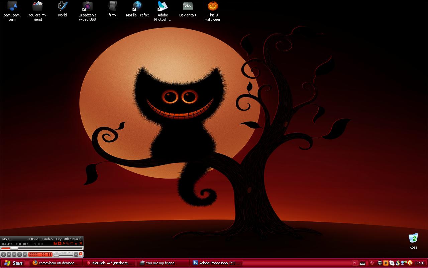Click the 17:20 system clock
Image resolution: width=428 pixels, height=268 pixels.
point(419,263)
